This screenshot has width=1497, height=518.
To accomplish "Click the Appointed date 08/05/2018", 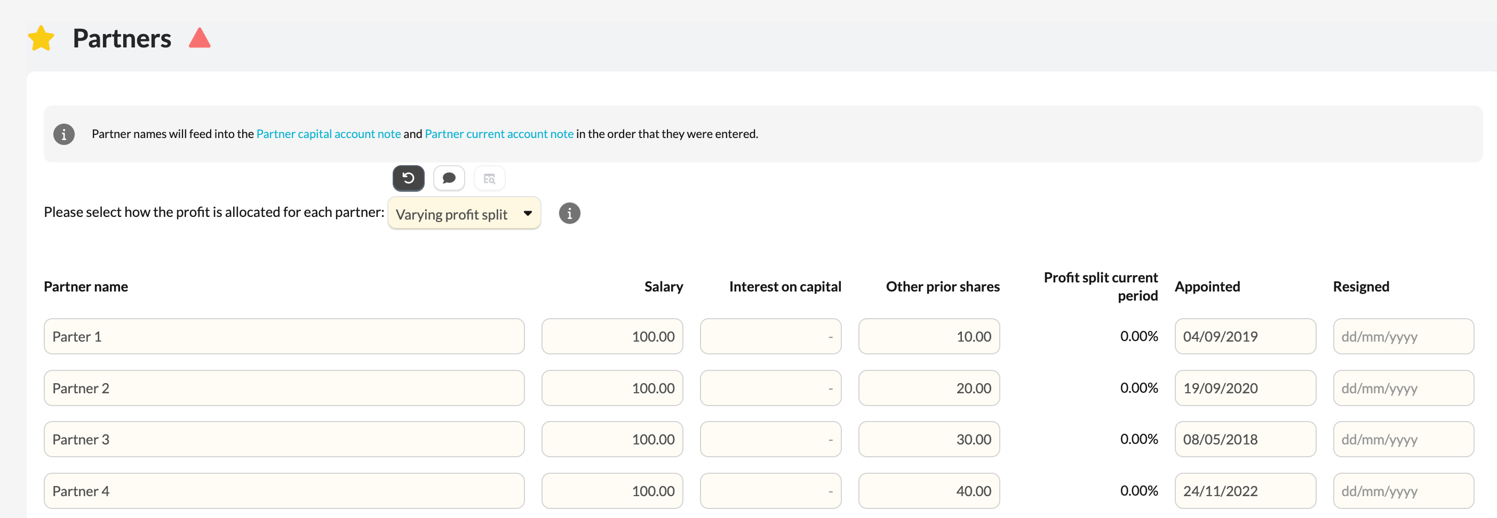I will 1245,439.
